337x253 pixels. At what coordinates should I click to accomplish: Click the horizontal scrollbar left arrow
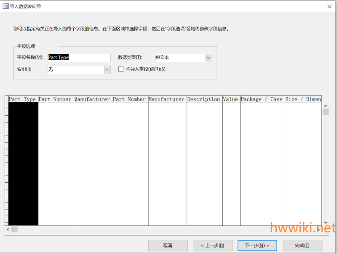(7, 229)
